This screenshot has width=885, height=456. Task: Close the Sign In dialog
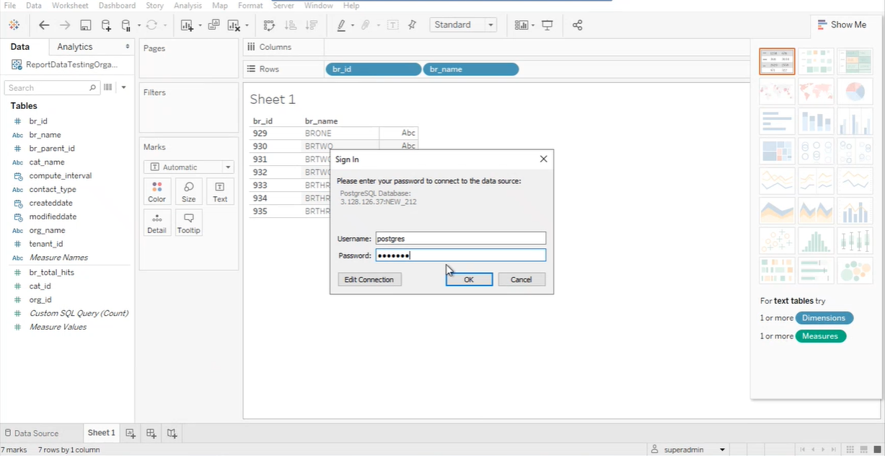pyautogui.click(x=543, y=159)
